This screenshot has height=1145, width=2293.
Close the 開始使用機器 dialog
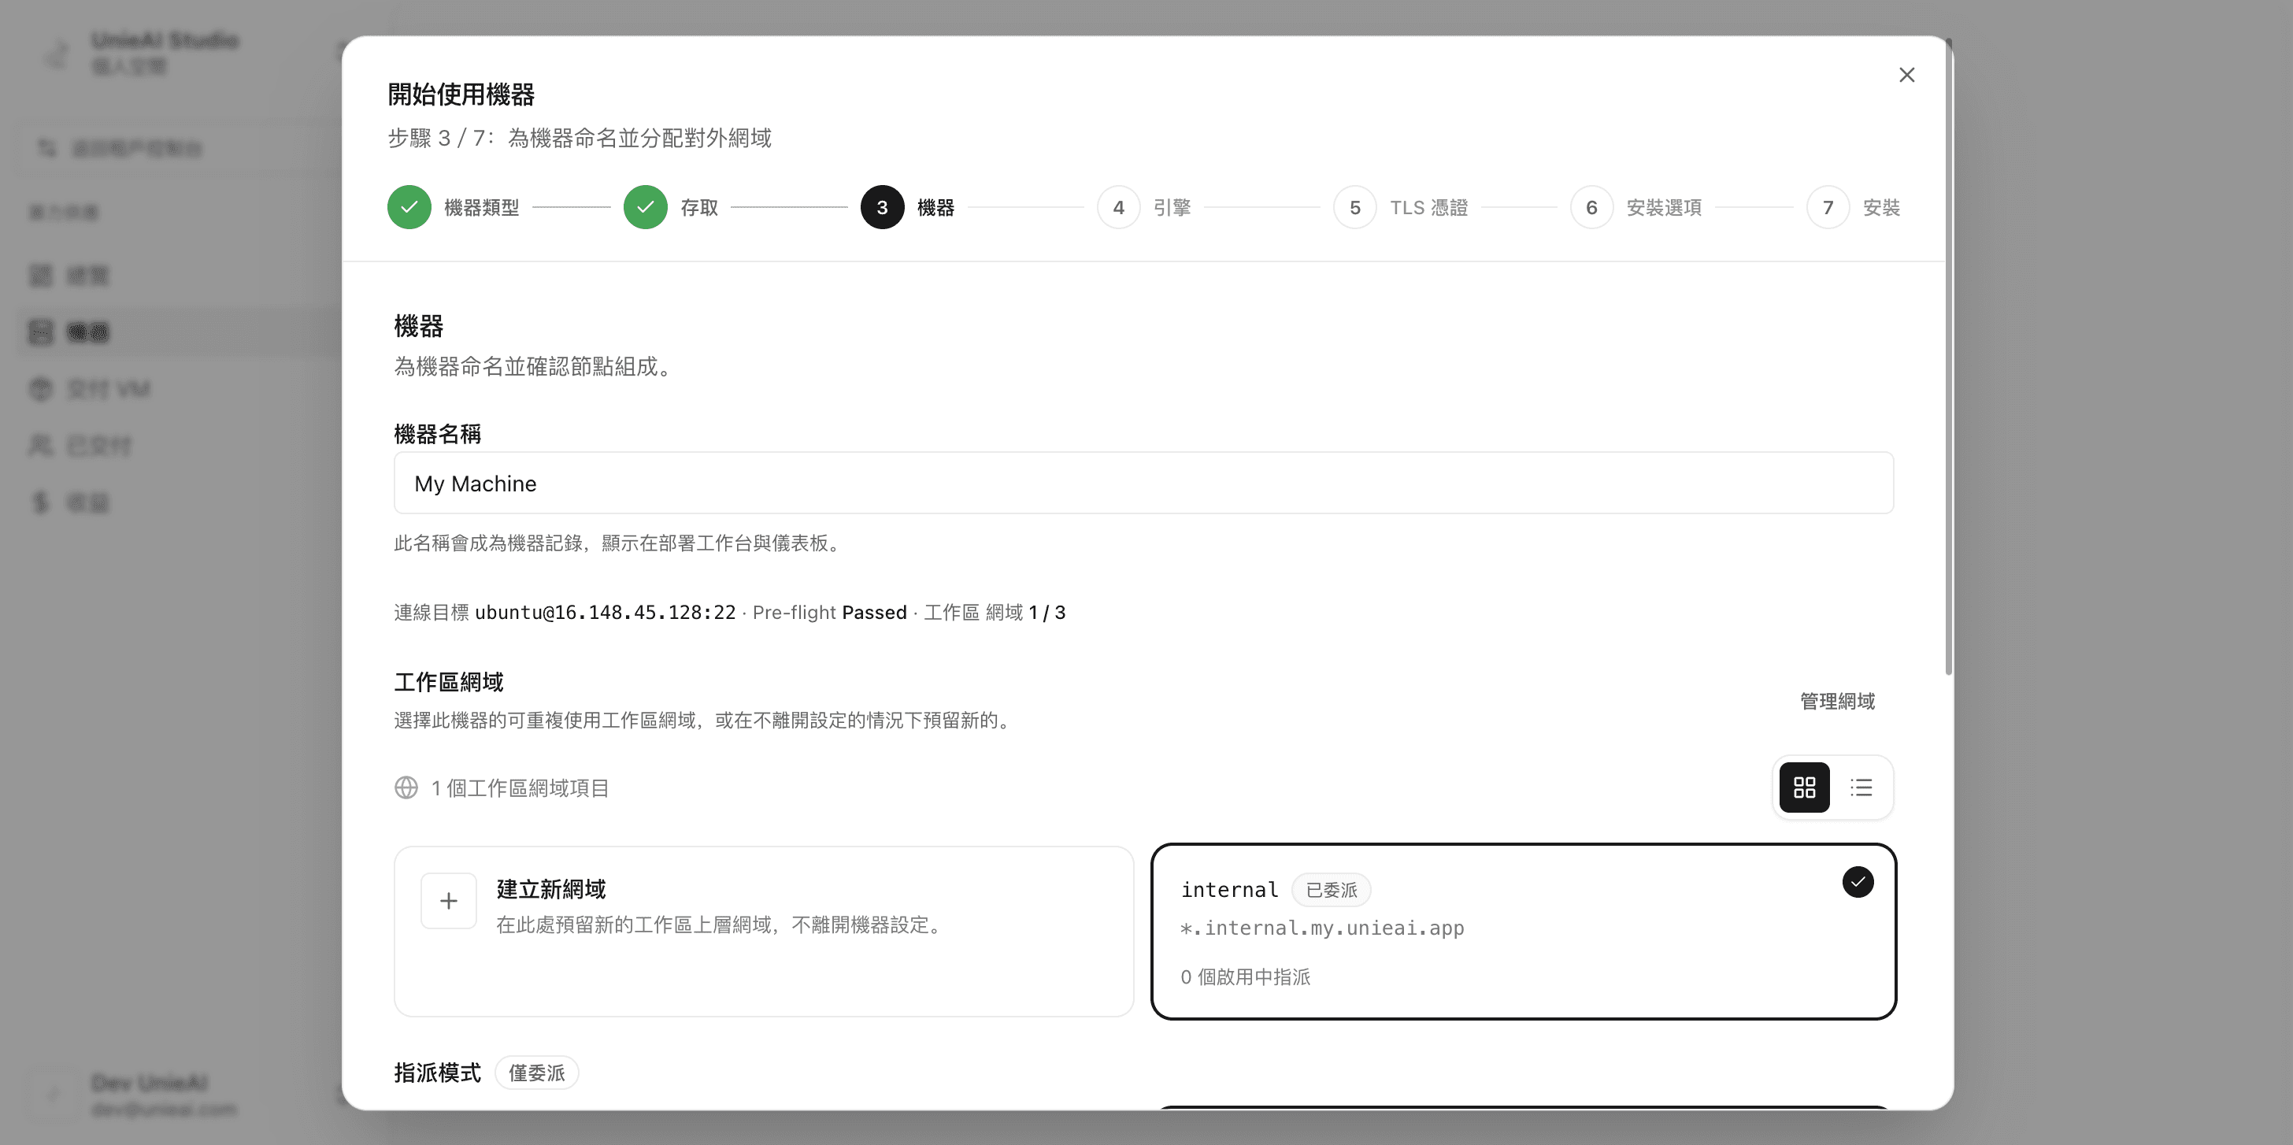tap(1906, 75)
